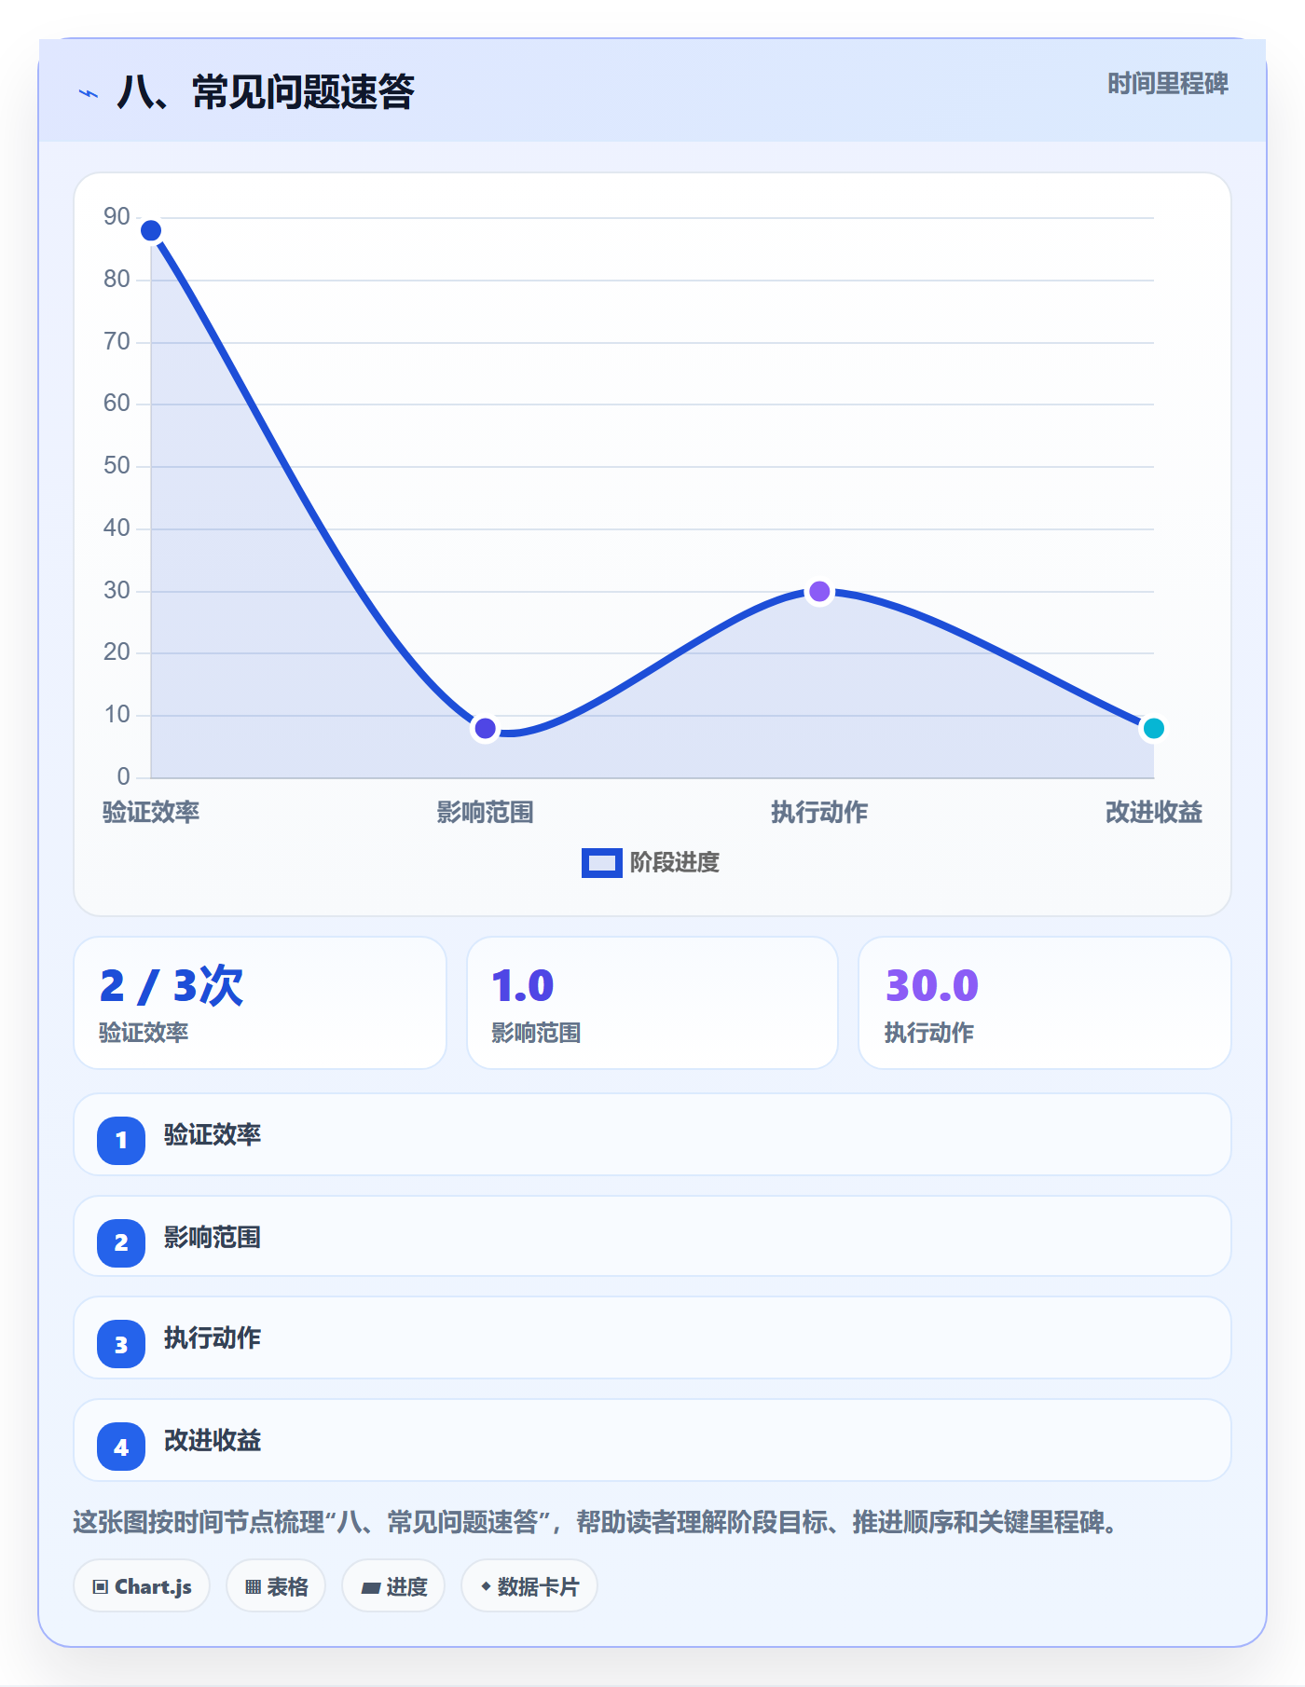1305x1687 pixels.
Task: Click the description text starting 这张图按时间节点
Action: pos(595,1522)
